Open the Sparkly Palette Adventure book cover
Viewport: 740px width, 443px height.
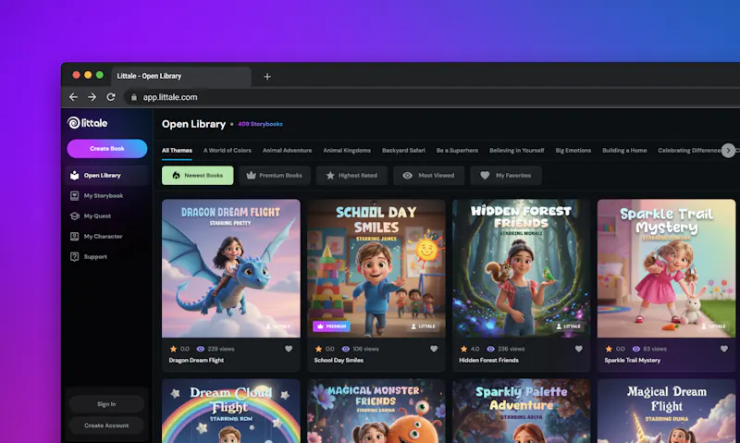[522, 412]
